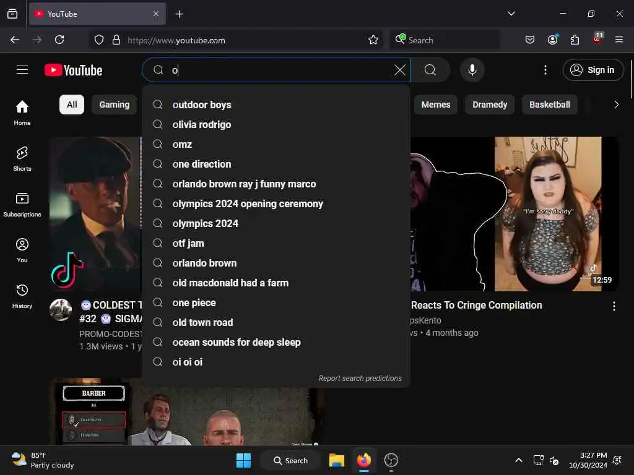
Task: Open Shorts from the sidebar
Action: point(22,159)
